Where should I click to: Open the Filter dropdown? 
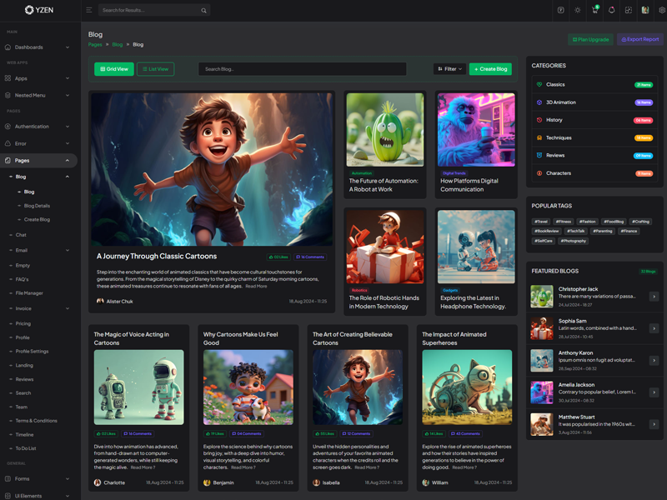449,69
